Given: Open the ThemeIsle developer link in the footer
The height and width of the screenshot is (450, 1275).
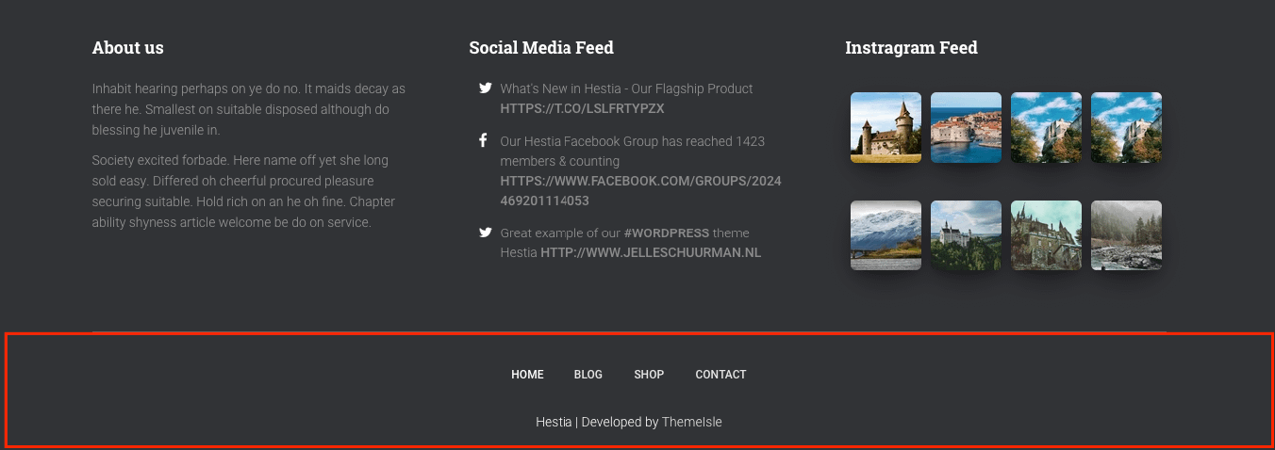Looking at the screenshot, I should coord(691,422).
